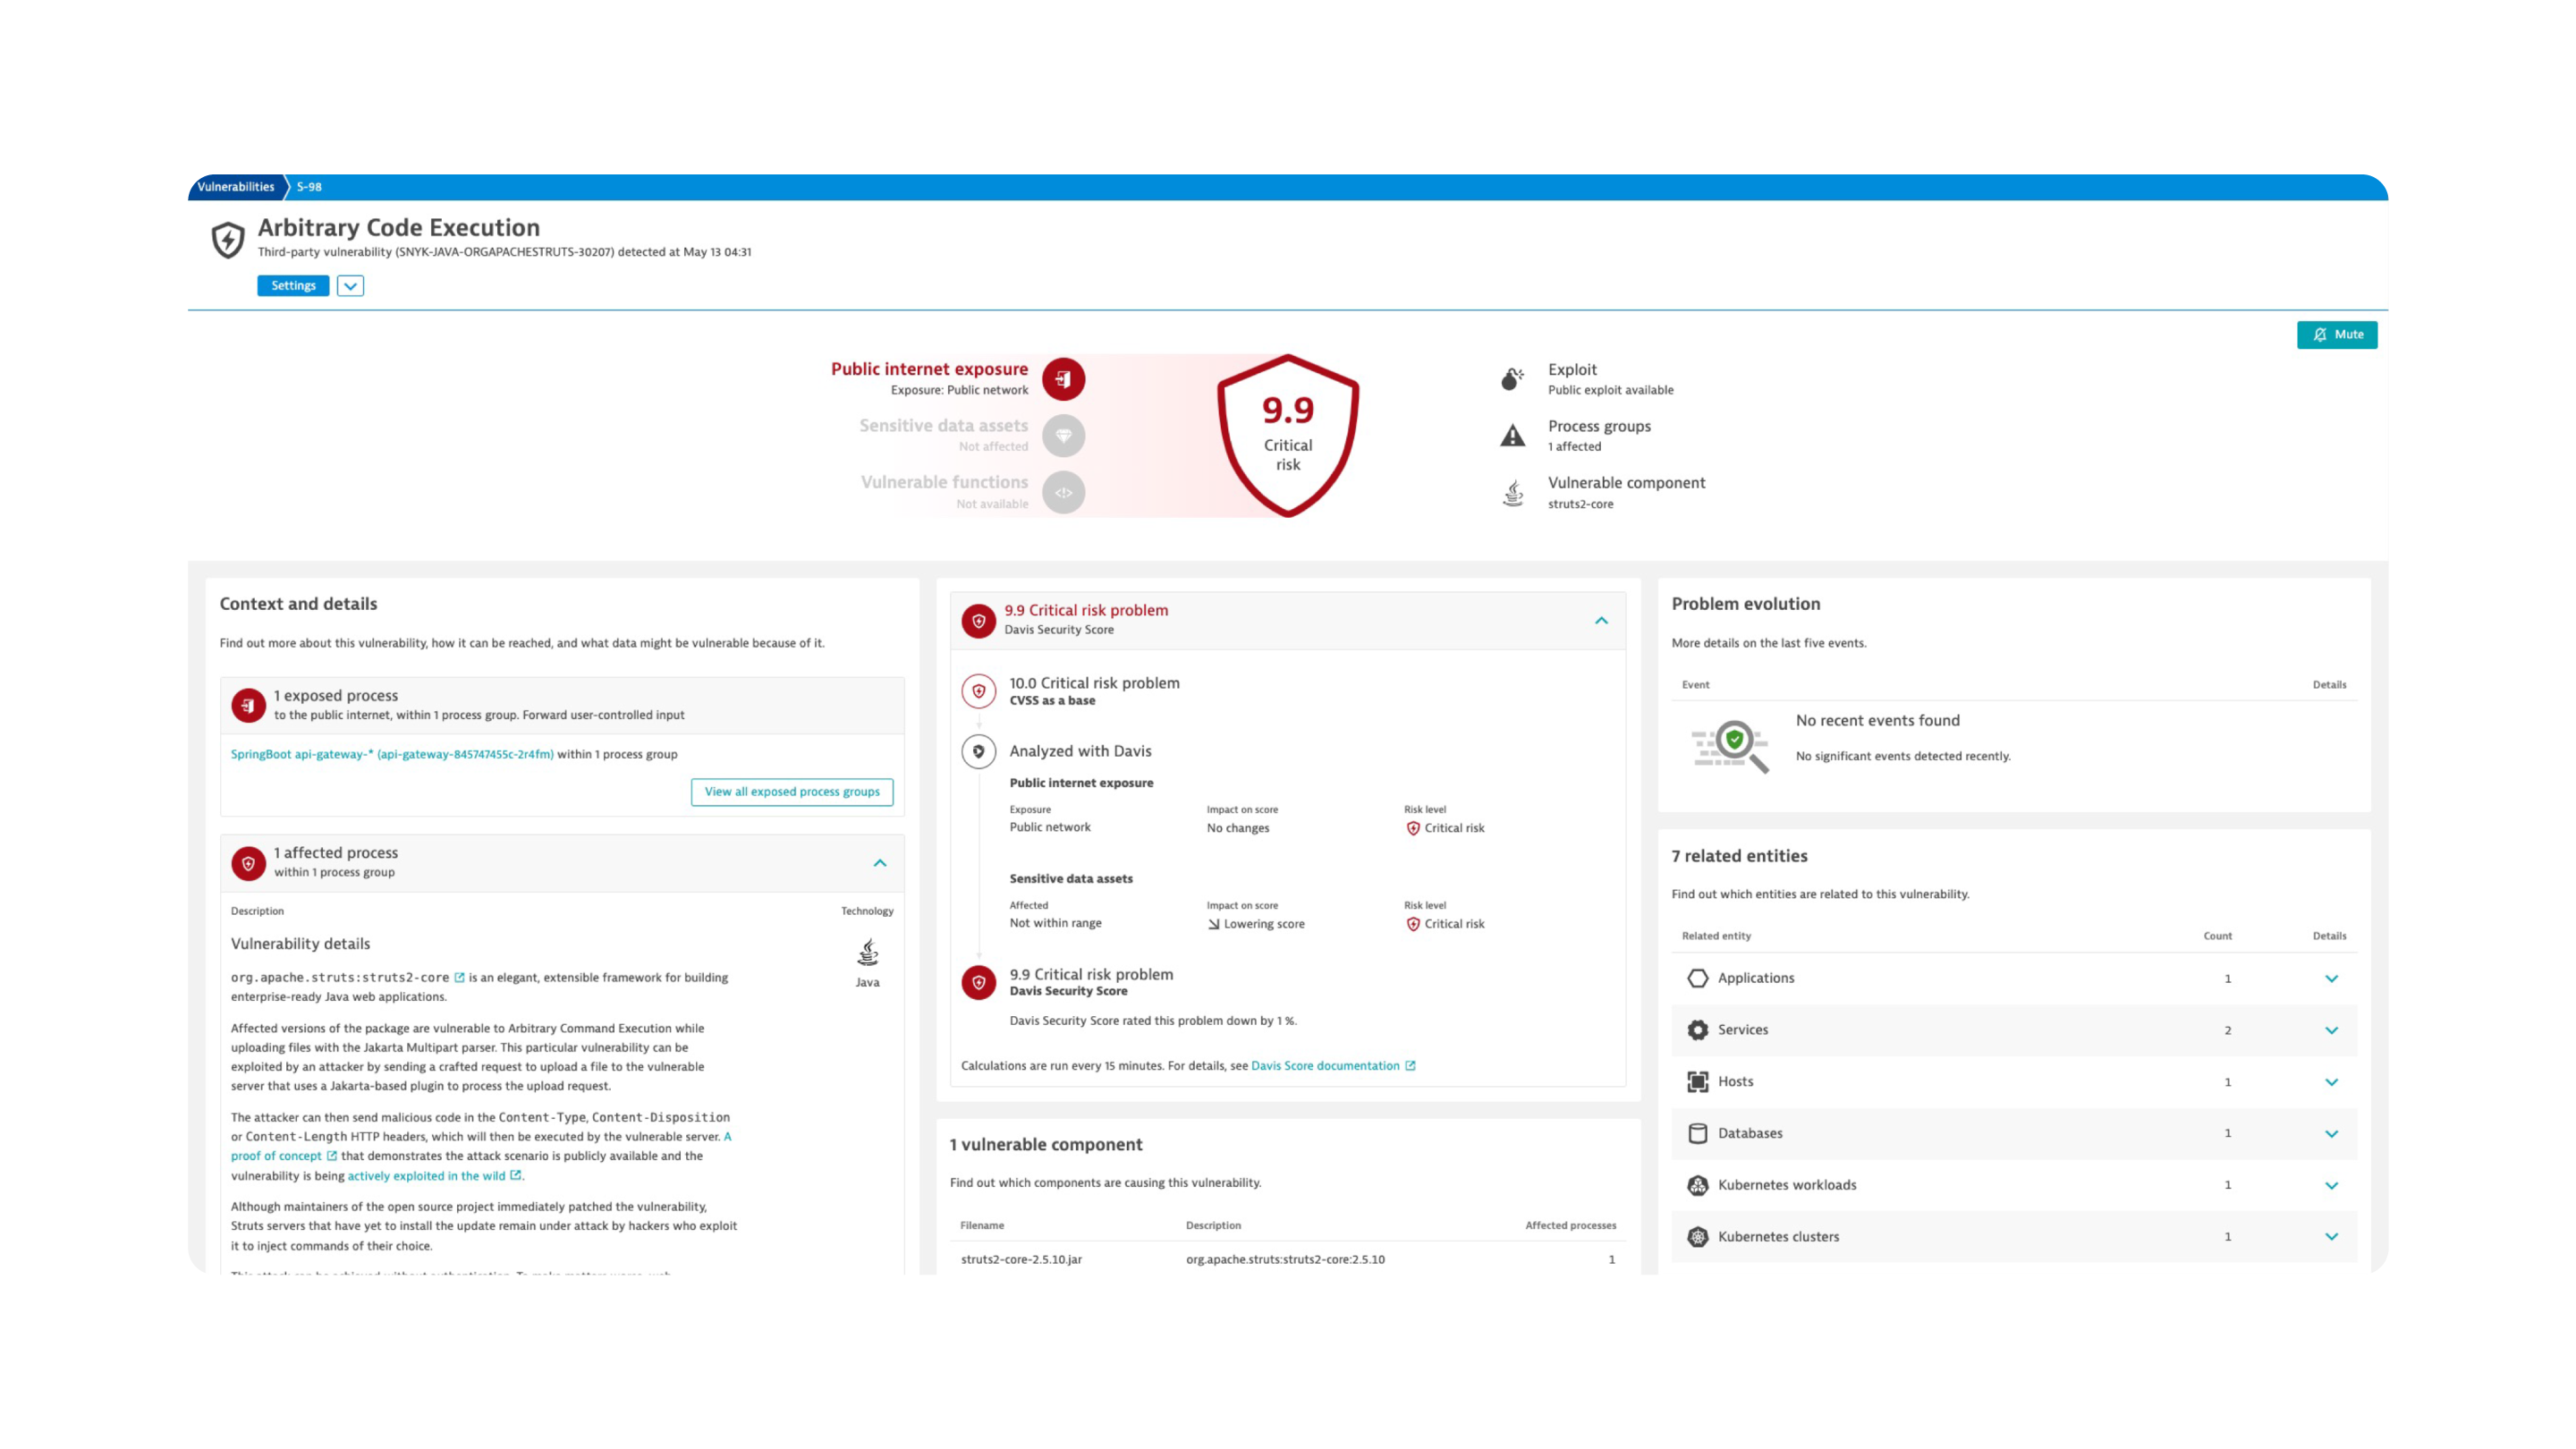Click the Filename column header
The width and height of the screenshot is (2576, 1449).
pyautogui.click(x=982, y=1226)
